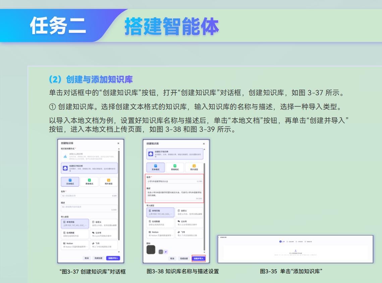Select 本地文档 import type in Figure 3-38

click(x=160, y=212)
